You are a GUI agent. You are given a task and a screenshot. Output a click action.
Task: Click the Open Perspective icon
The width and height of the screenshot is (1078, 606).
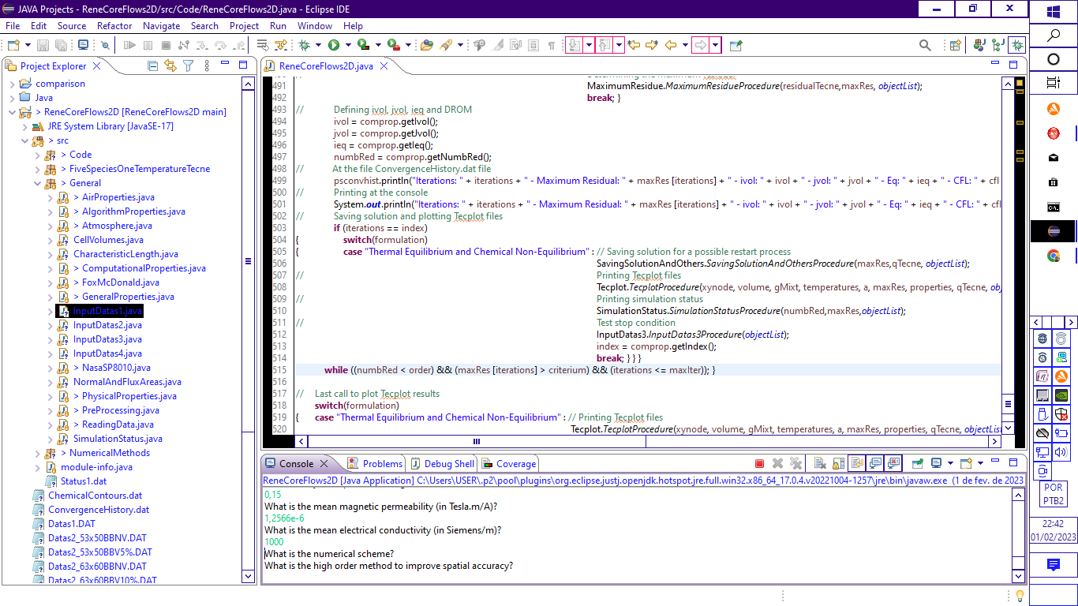[955, 45]
